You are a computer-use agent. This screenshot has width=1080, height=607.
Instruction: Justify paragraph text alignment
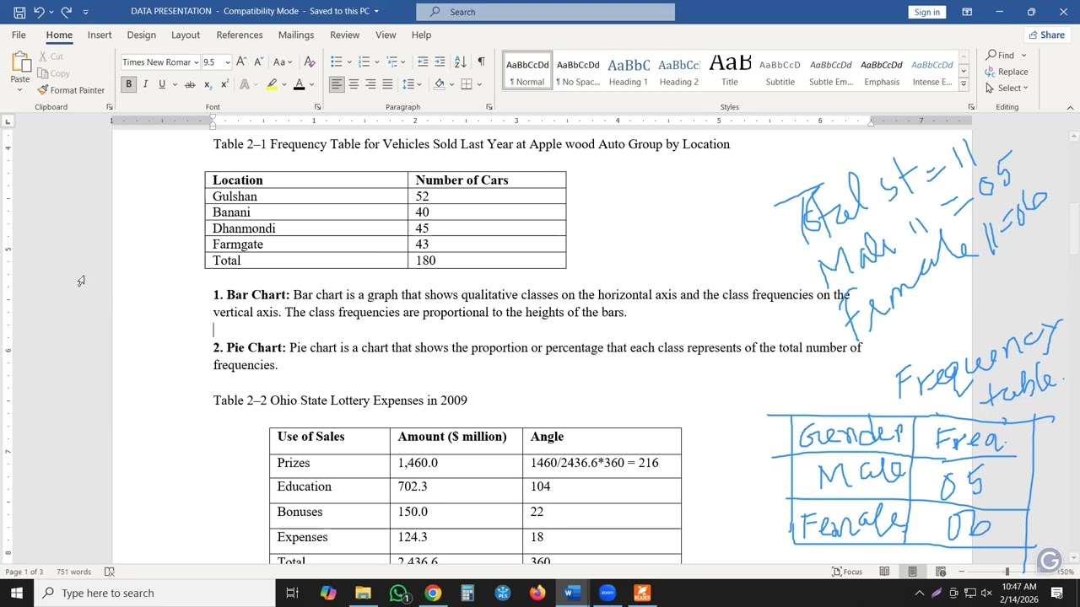pos(387,84)
